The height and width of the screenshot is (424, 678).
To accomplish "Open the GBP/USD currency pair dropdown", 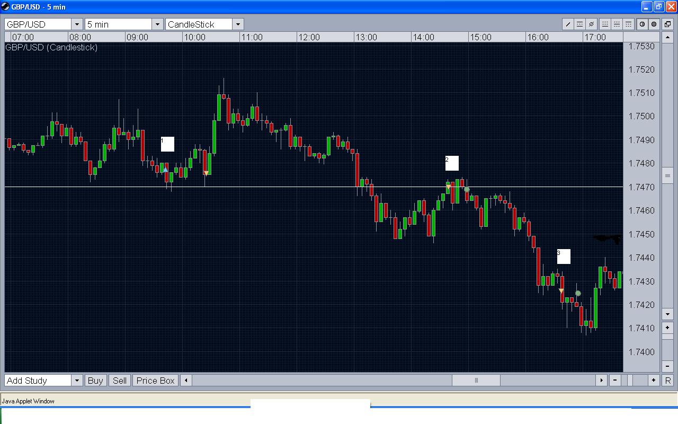I will click(x=77, y=24).
